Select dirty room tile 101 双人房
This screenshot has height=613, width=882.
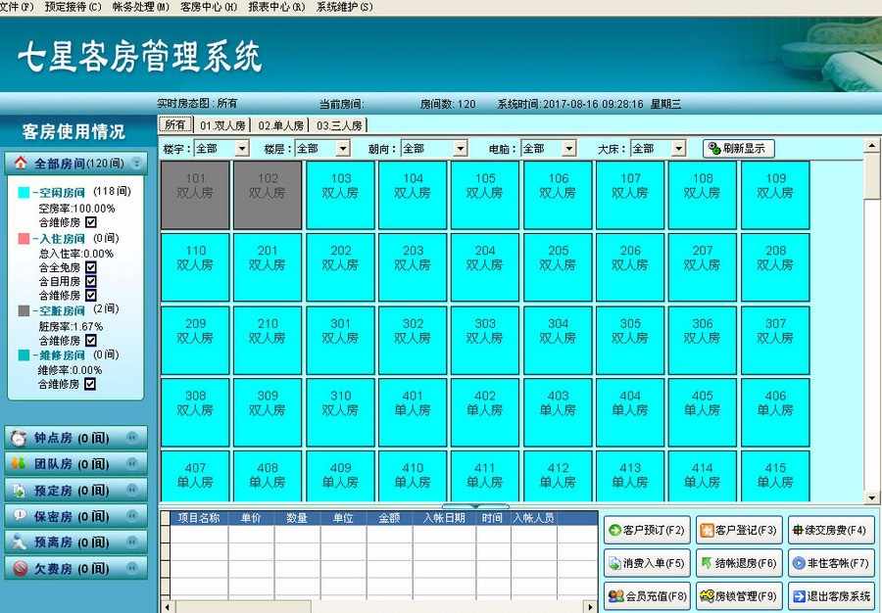point(195,195)
